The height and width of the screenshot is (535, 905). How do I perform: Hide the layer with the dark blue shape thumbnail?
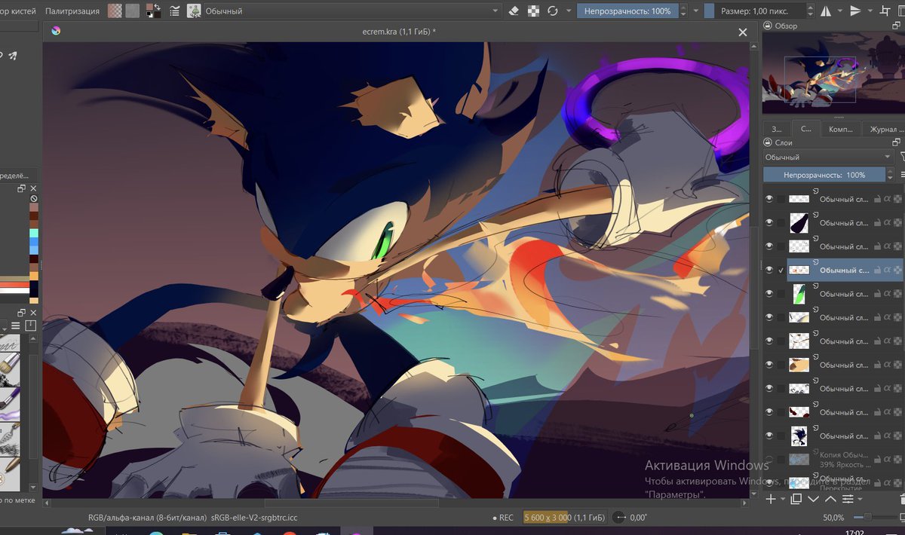click(x=770, y=222)
